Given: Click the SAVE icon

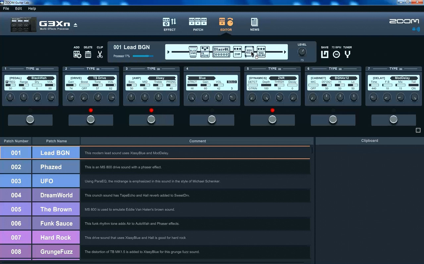Looking at the screenshot, I should (x=325, y=54).
